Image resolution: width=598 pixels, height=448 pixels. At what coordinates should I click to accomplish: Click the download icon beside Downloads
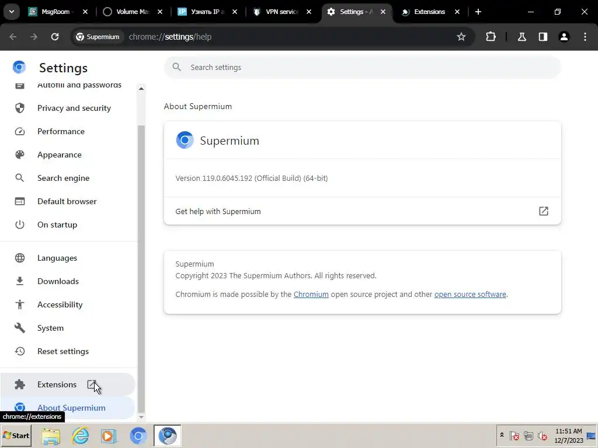(20, 281)
